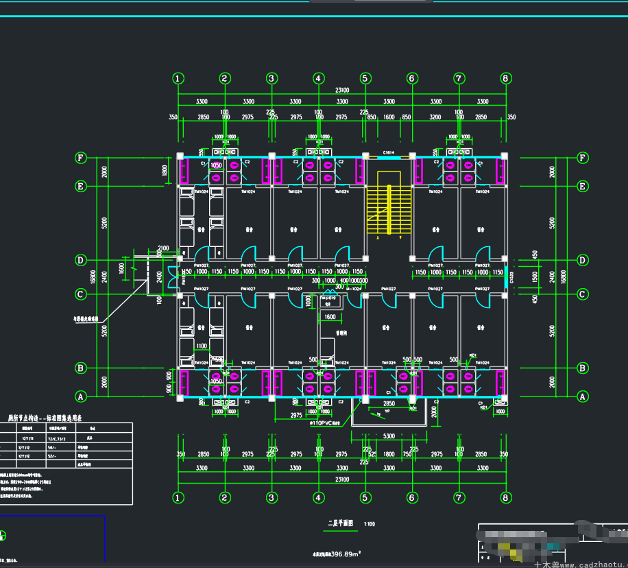
Task: Select grid bubble 5 in the top axis row
Action: pyautogui.click(x=365, y=78)
